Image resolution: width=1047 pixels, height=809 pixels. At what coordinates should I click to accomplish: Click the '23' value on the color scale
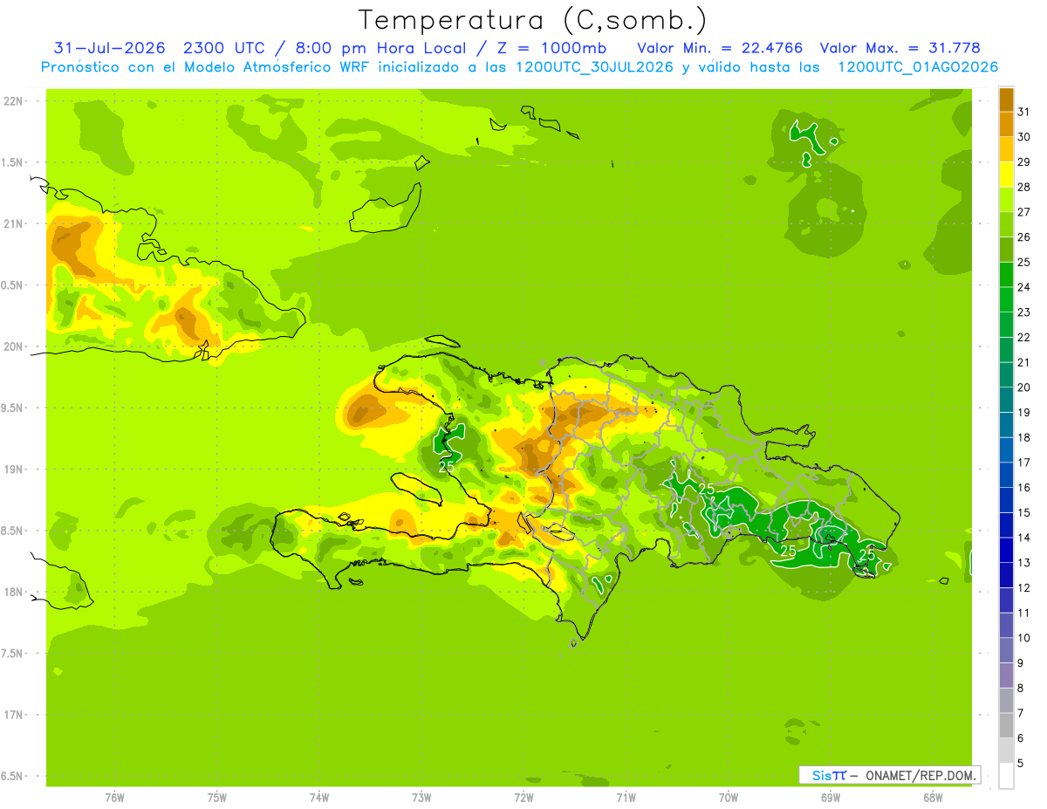[1024, 312]
